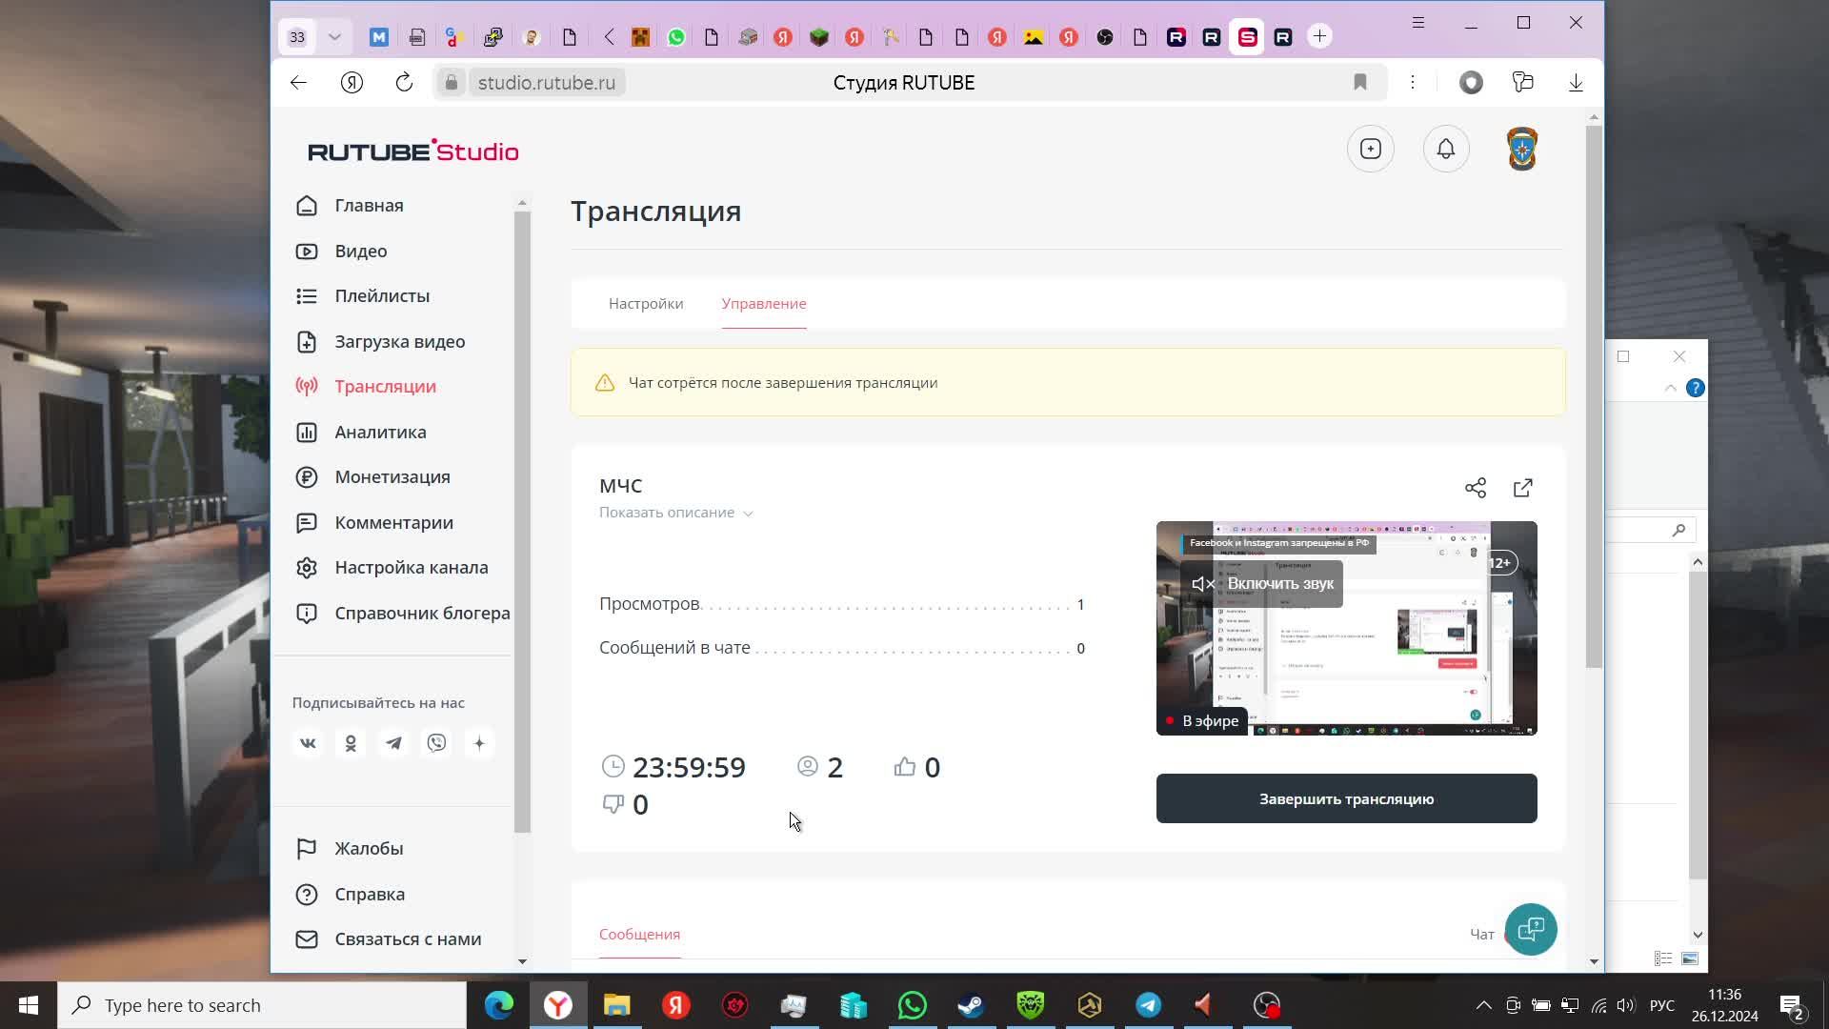Screen dimensions: 1829x1029
Task: Expand Показать описание under МЧС
Action: coord(675,513)
